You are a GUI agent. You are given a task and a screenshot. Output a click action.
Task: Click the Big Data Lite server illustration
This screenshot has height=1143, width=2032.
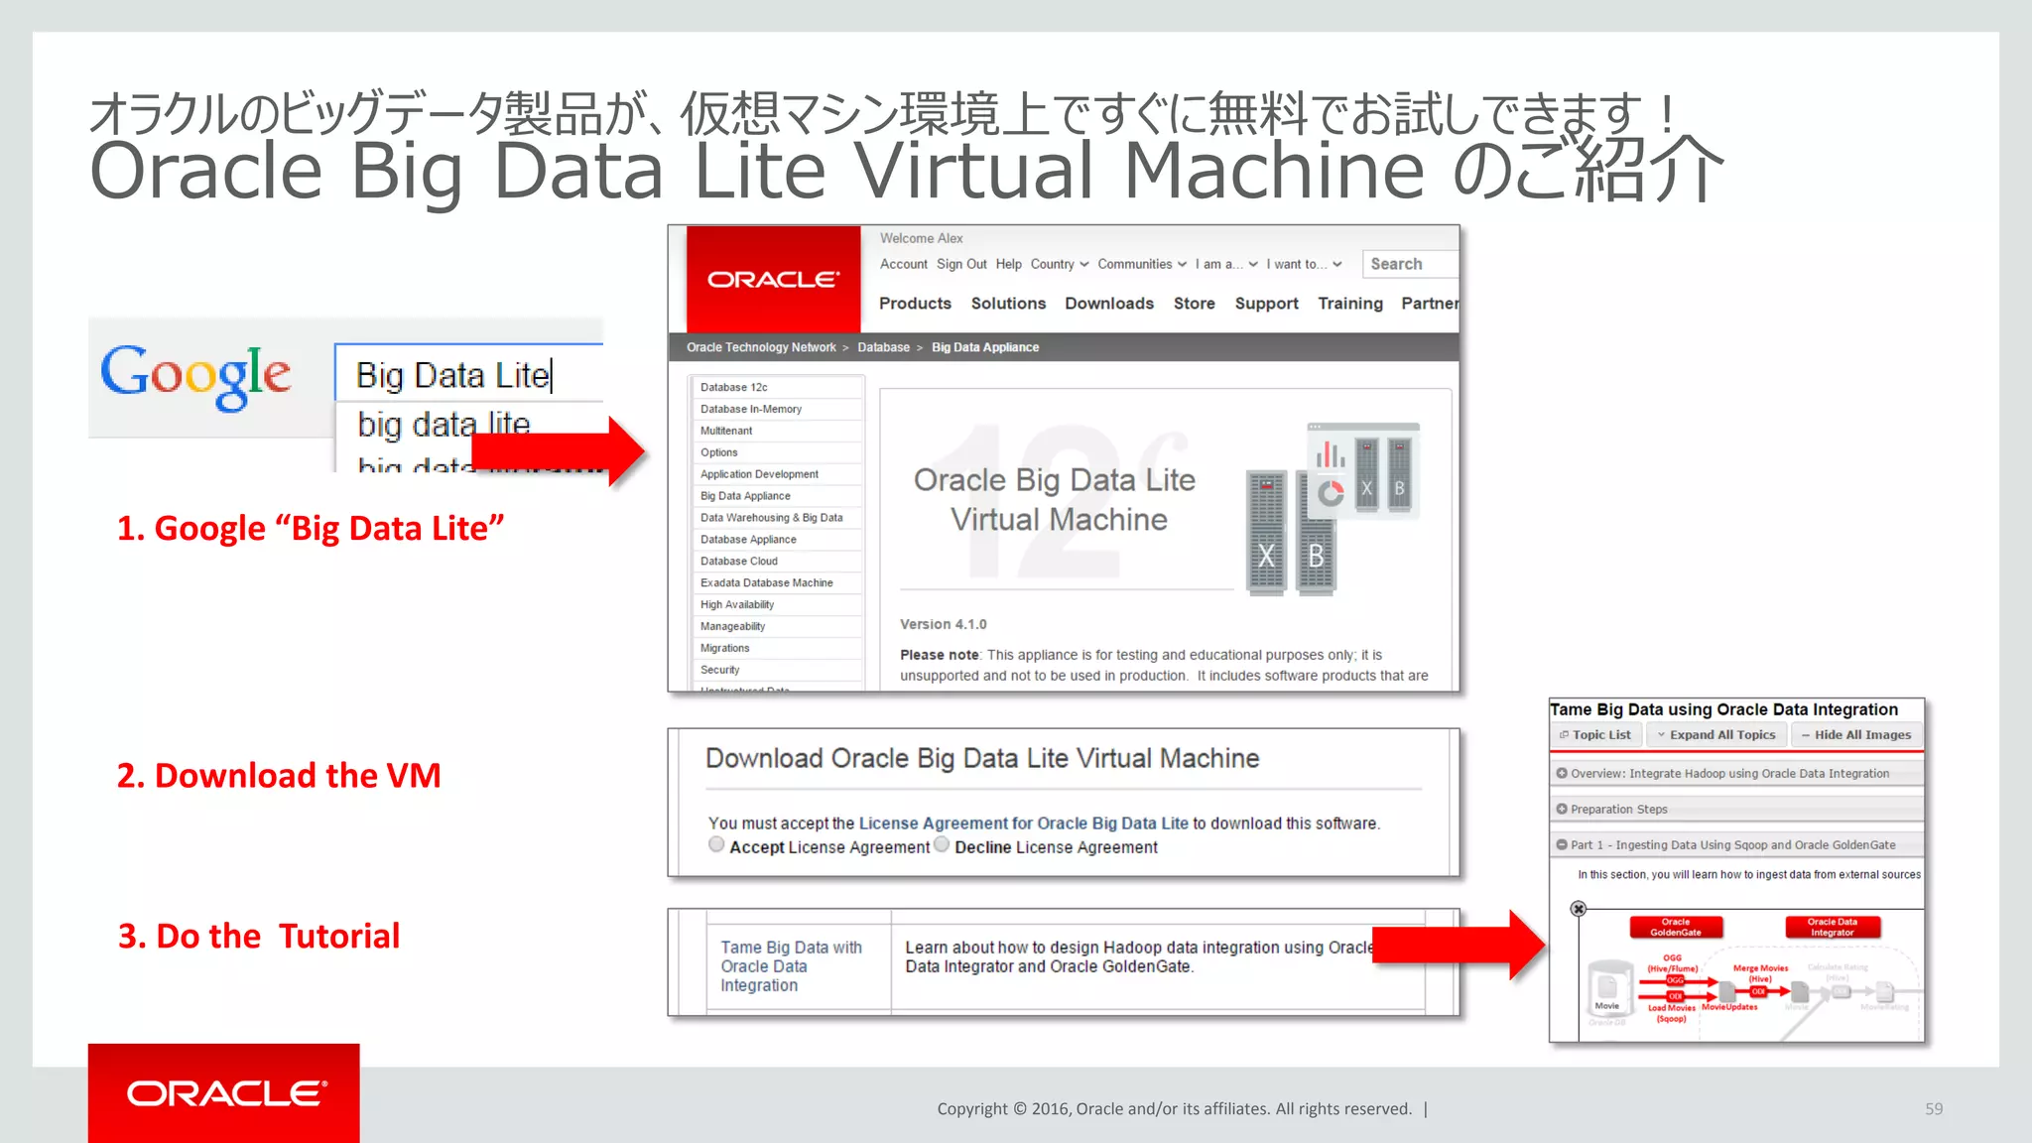(x=1333, y=508)
